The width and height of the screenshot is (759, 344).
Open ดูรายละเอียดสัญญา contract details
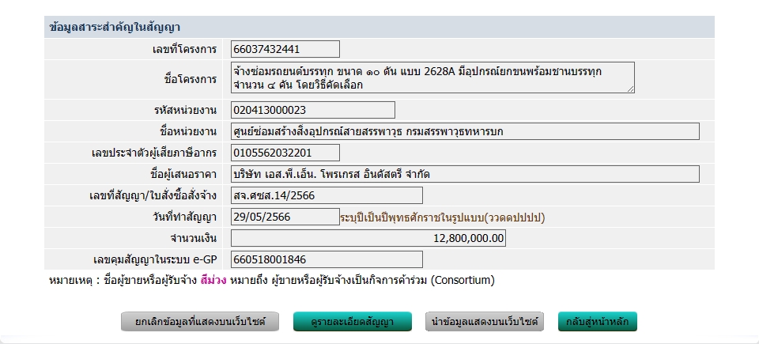[x=353, y=322]
